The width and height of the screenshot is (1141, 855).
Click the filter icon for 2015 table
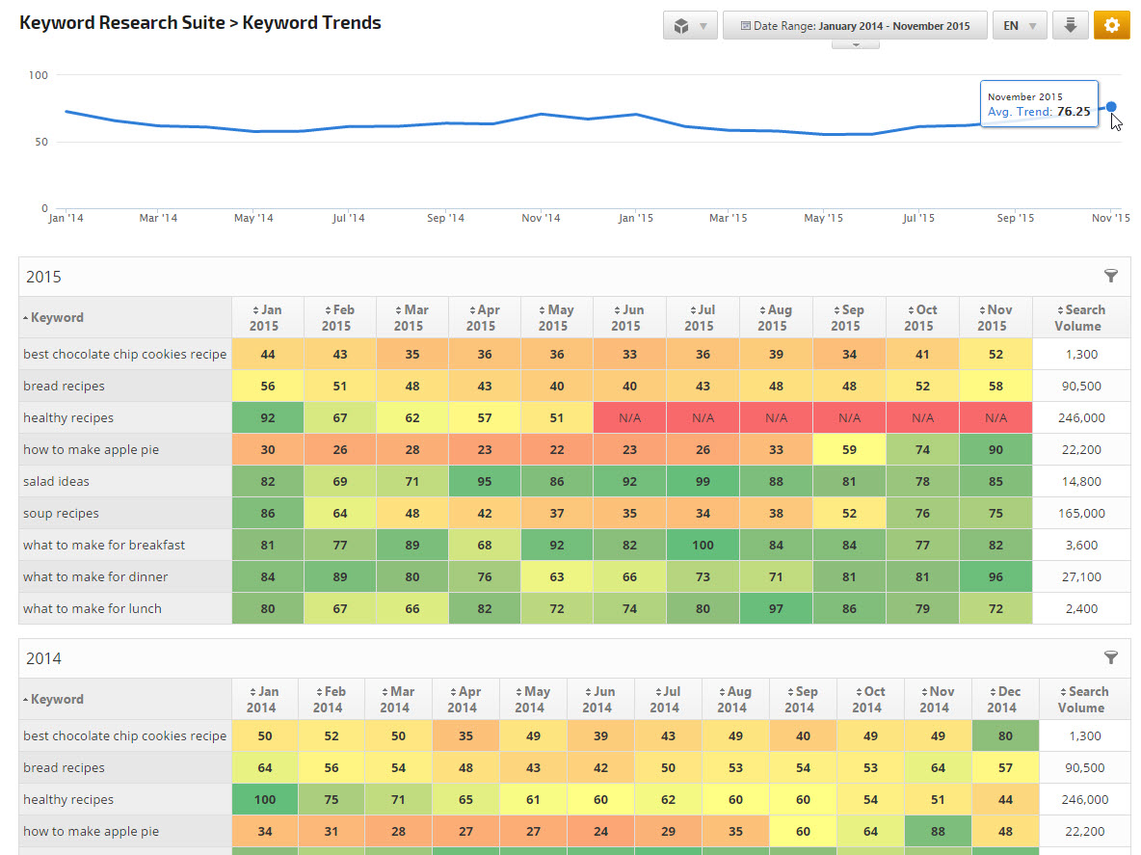tap(1111, 277)
